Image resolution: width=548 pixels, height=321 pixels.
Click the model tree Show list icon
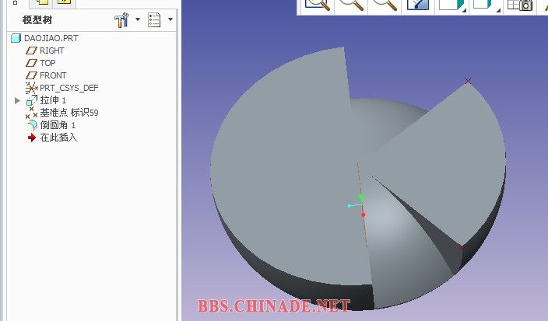coord(154,20)
